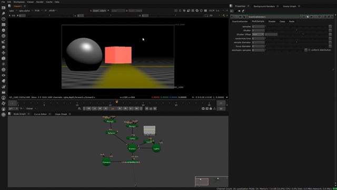Open the Channel nodes menu
The image size is (337, 190).
(x=4, y=25)
